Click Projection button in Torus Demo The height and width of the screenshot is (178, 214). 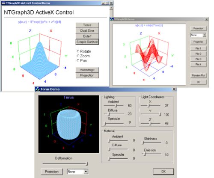click(x=52, y=172)
